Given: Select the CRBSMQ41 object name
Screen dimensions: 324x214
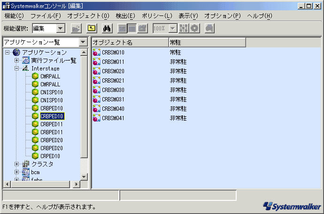Looking at the screenshot, I should [113, 118].
